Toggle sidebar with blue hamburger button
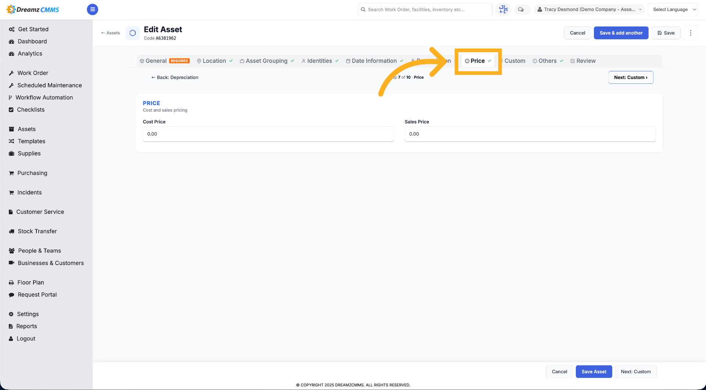Image resolution: width=706 pixels, height=390 pixels. 92,10
